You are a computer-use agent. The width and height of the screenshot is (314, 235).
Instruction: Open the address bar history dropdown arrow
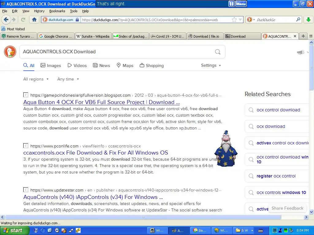pos(240,20)
